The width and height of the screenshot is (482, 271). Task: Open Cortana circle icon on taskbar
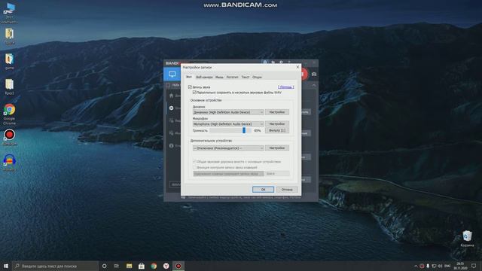coord(104,266)
